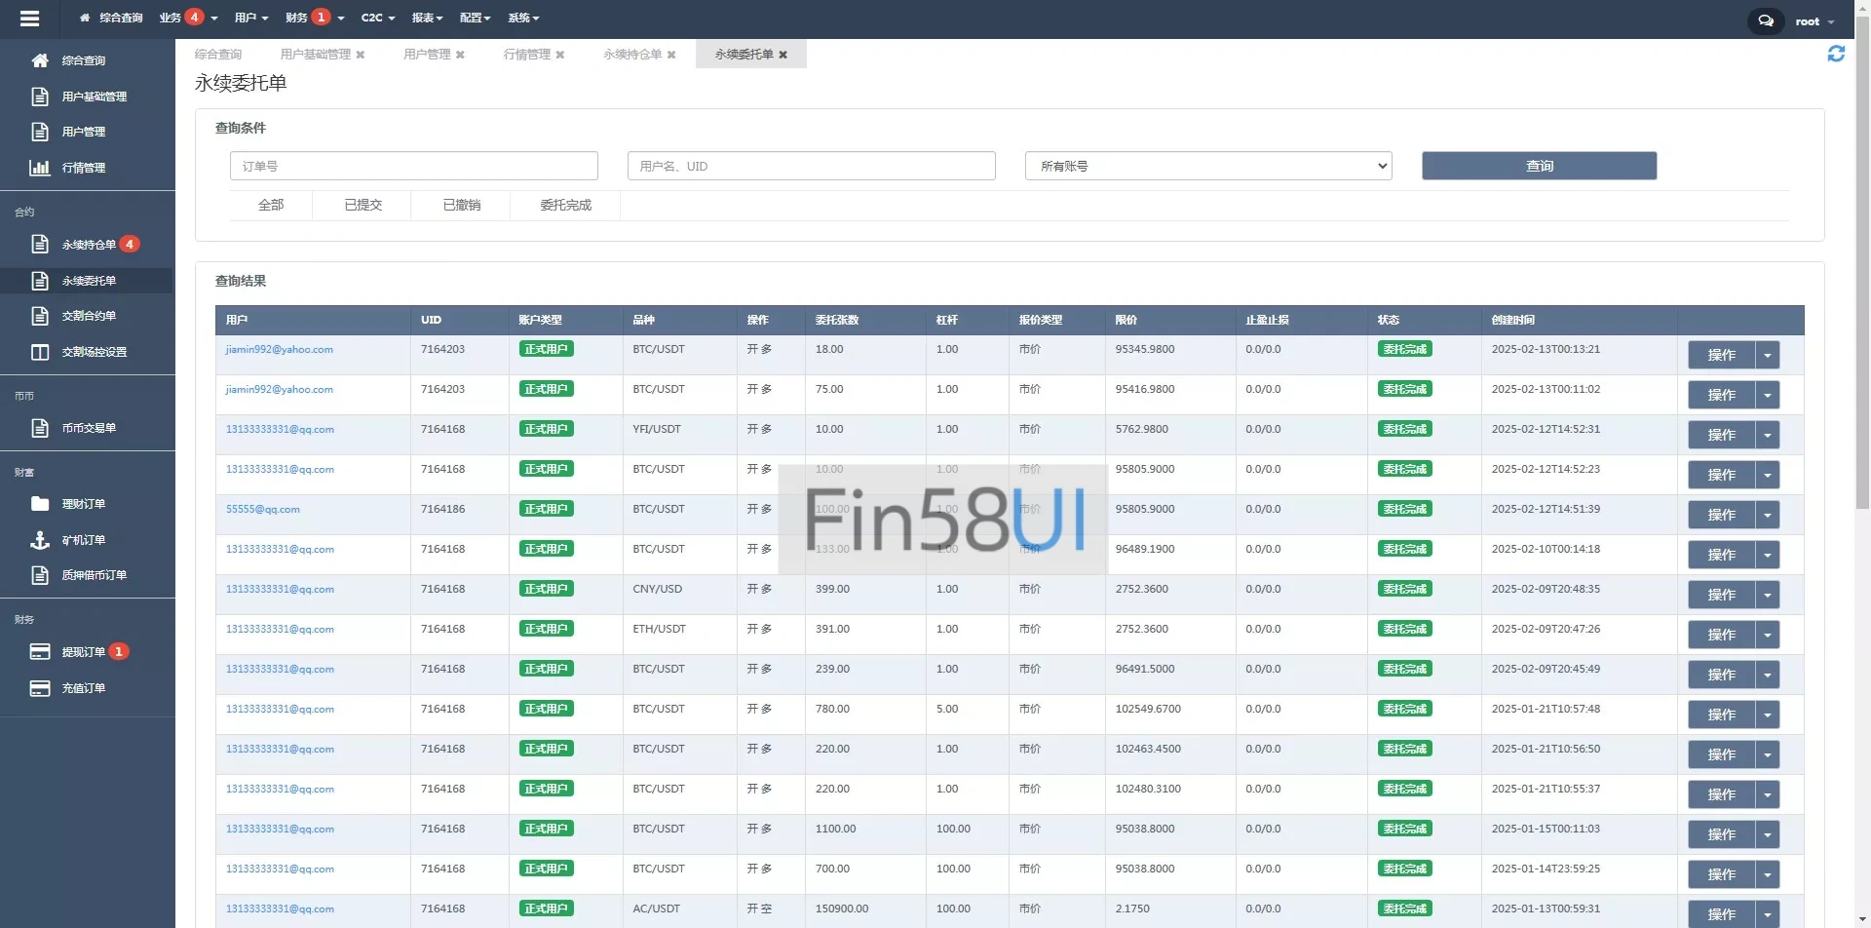Close the 永续委托单 tab
The width and height of the screenshot is (1871, 928).
(x=783, y=55)
